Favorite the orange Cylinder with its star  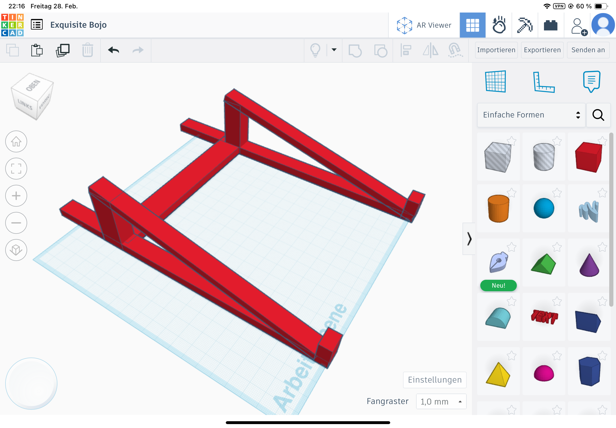pyautogui.click(x=511, y=193)
